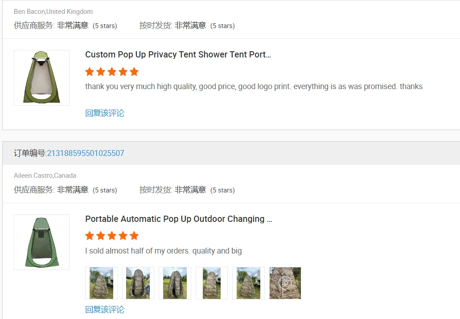Click star rating on Aileen Castro's review
The image size is (460, 319).
[x=112, y=236]
